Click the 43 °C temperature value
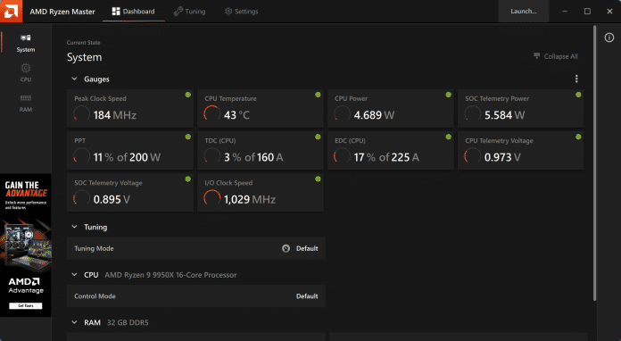This screenshot has width=621, height=341. 236,115
